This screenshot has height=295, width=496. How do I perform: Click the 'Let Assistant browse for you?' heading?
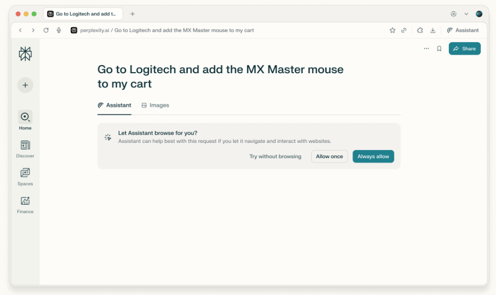[158, 133]
